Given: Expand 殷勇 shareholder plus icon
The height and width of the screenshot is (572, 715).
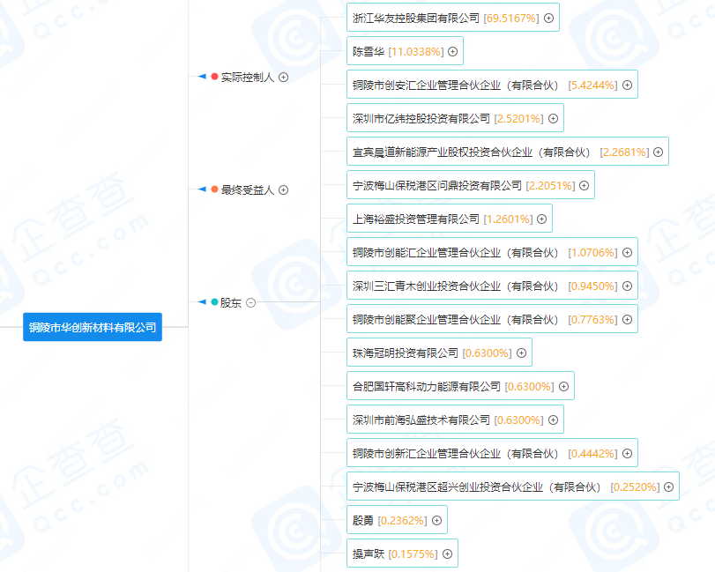Looking at the screenshot, I should 436,519.
